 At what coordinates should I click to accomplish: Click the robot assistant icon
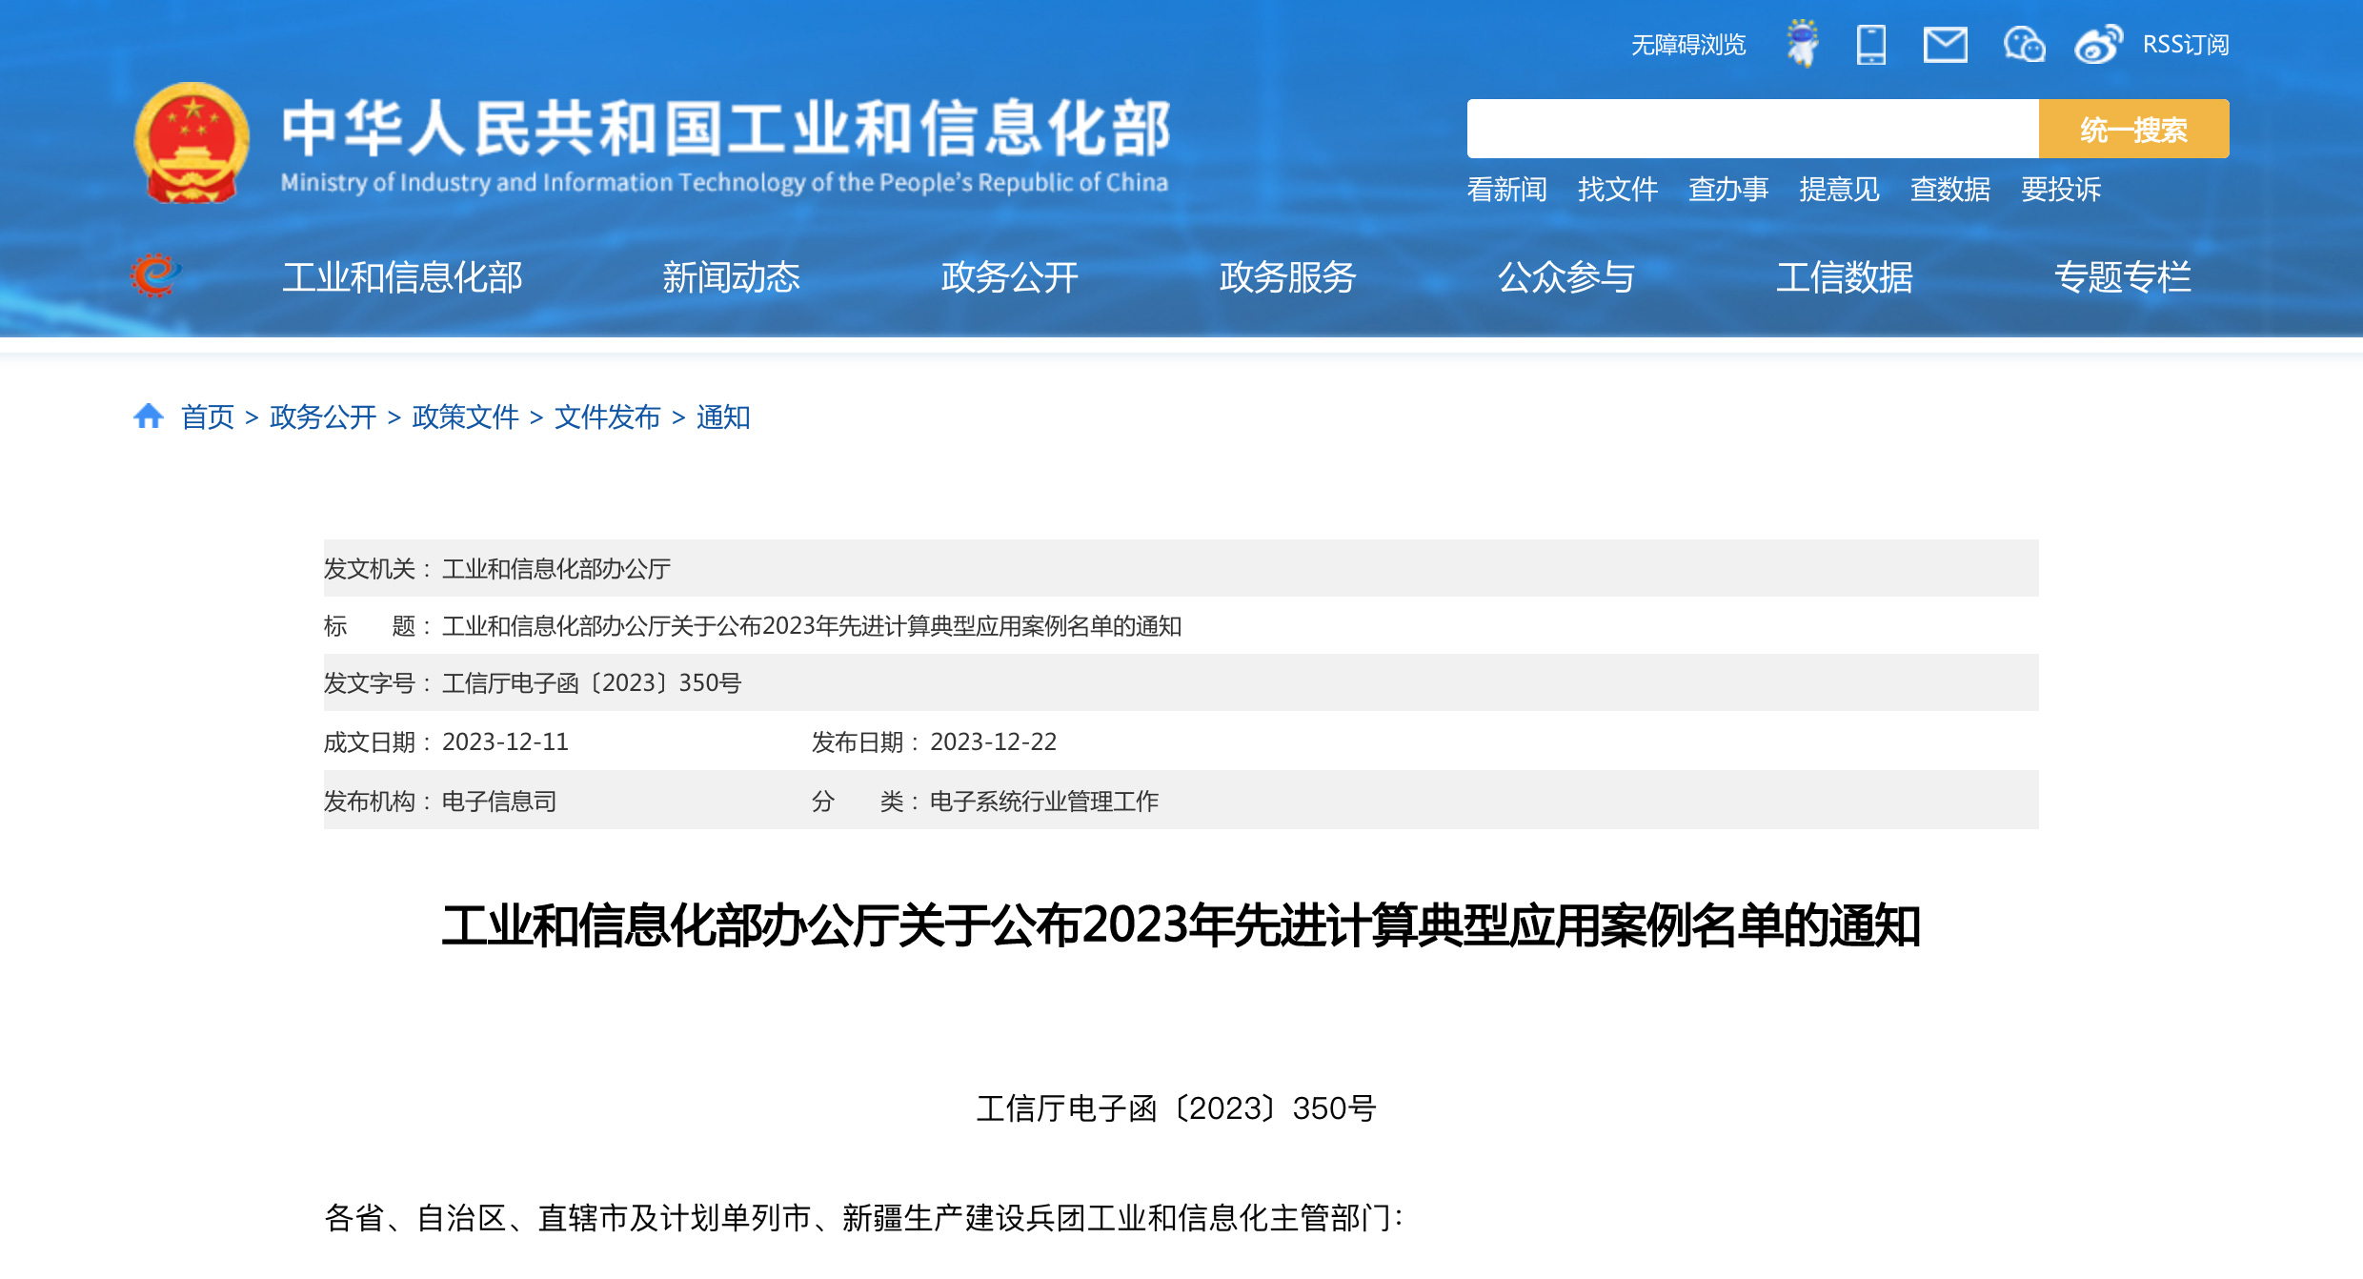[x=1802, y=44]
